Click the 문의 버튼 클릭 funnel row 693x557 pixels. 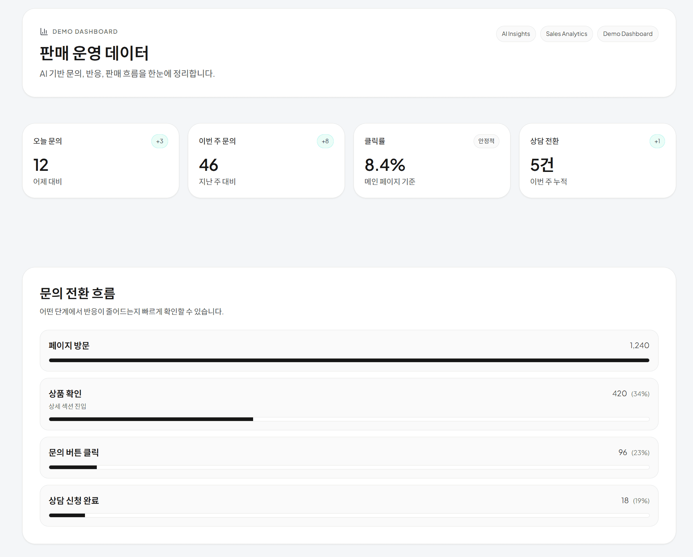click(x=349, y=458)
